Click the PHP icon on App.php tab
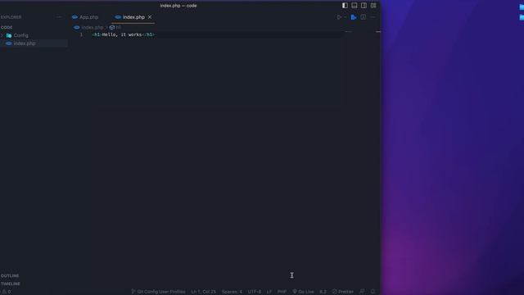524x295 pixels. click(x=75, y=17)
